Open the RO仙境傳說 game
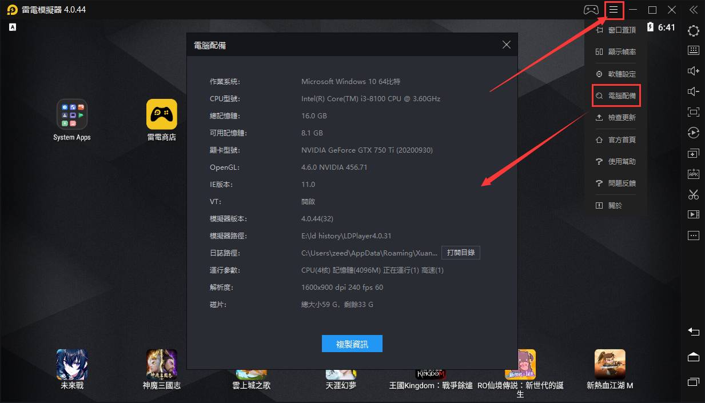Screen dimensions: 705x403 pos(520,374)
